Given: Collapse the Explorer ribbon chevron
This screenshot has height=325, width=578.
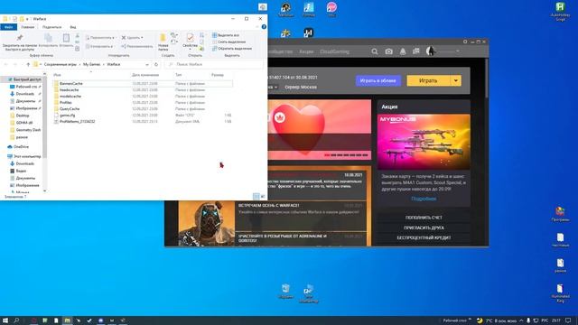Looking at the screenshot, I should 256,27.
